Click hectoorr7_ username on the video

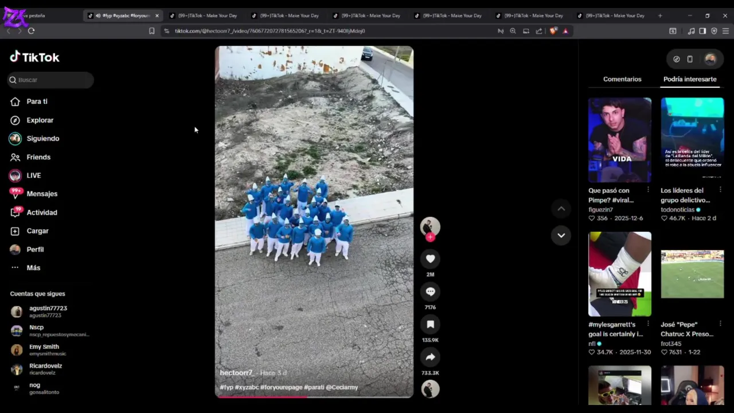[x=236, y=373]
